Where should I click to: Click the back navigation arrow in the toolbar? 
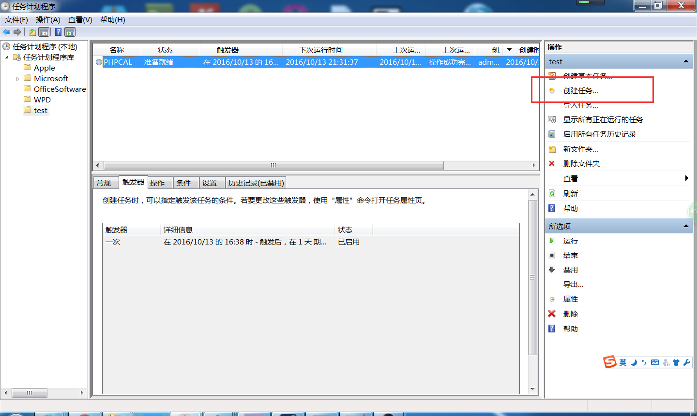coord(6,32)
